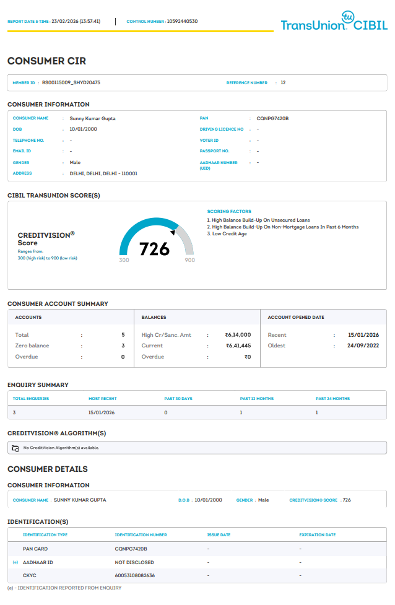Image resolution: width=395 pixels, height=605 pixels.
Task: Select report date 23/02/2026 (13:57:41)
Action: pyautogui.click(x=76, y=22)
